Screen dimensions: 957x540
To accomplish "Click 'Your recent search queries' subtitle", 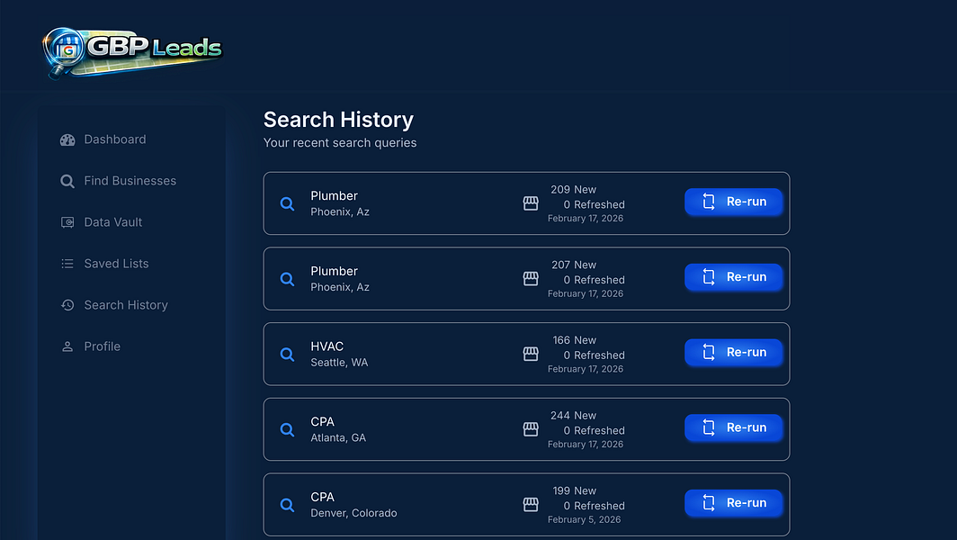I will click(340, 143).
